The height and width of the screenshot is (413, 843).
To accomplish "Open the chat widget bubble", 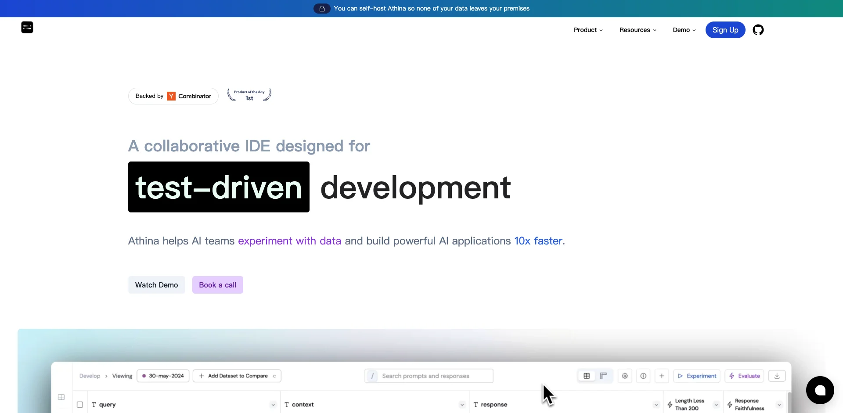I will coord(820,390).
